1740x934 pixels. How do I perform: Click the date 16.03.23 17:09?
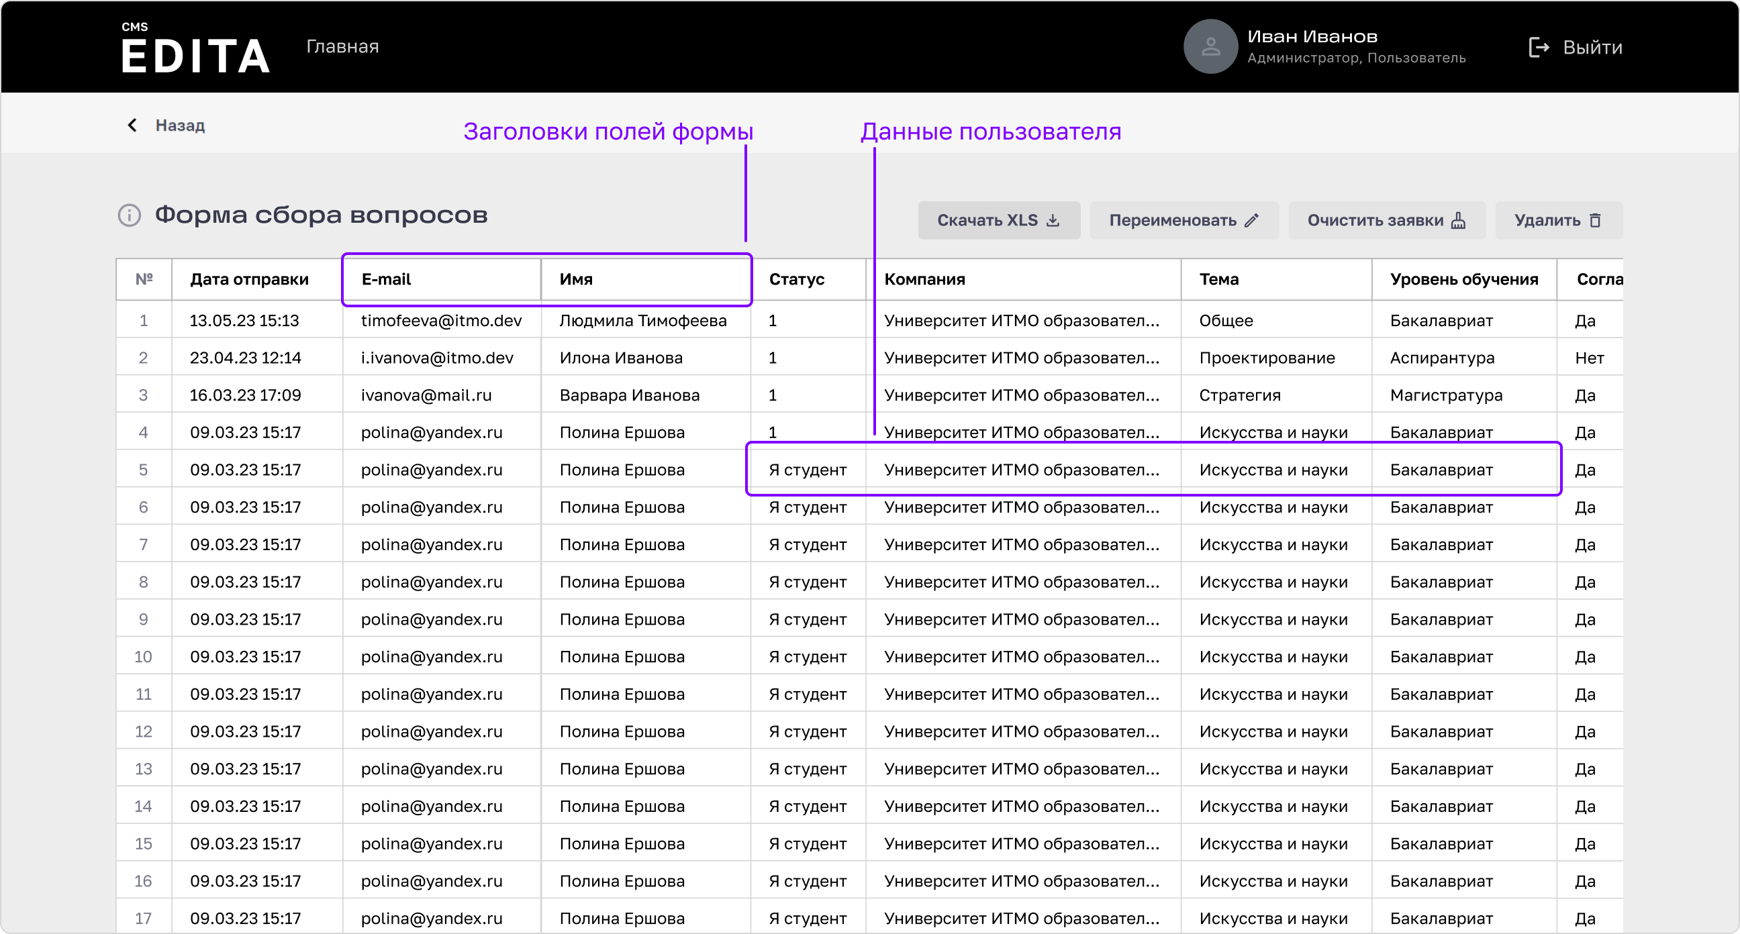pyautogui.click(x=245, y=395)
